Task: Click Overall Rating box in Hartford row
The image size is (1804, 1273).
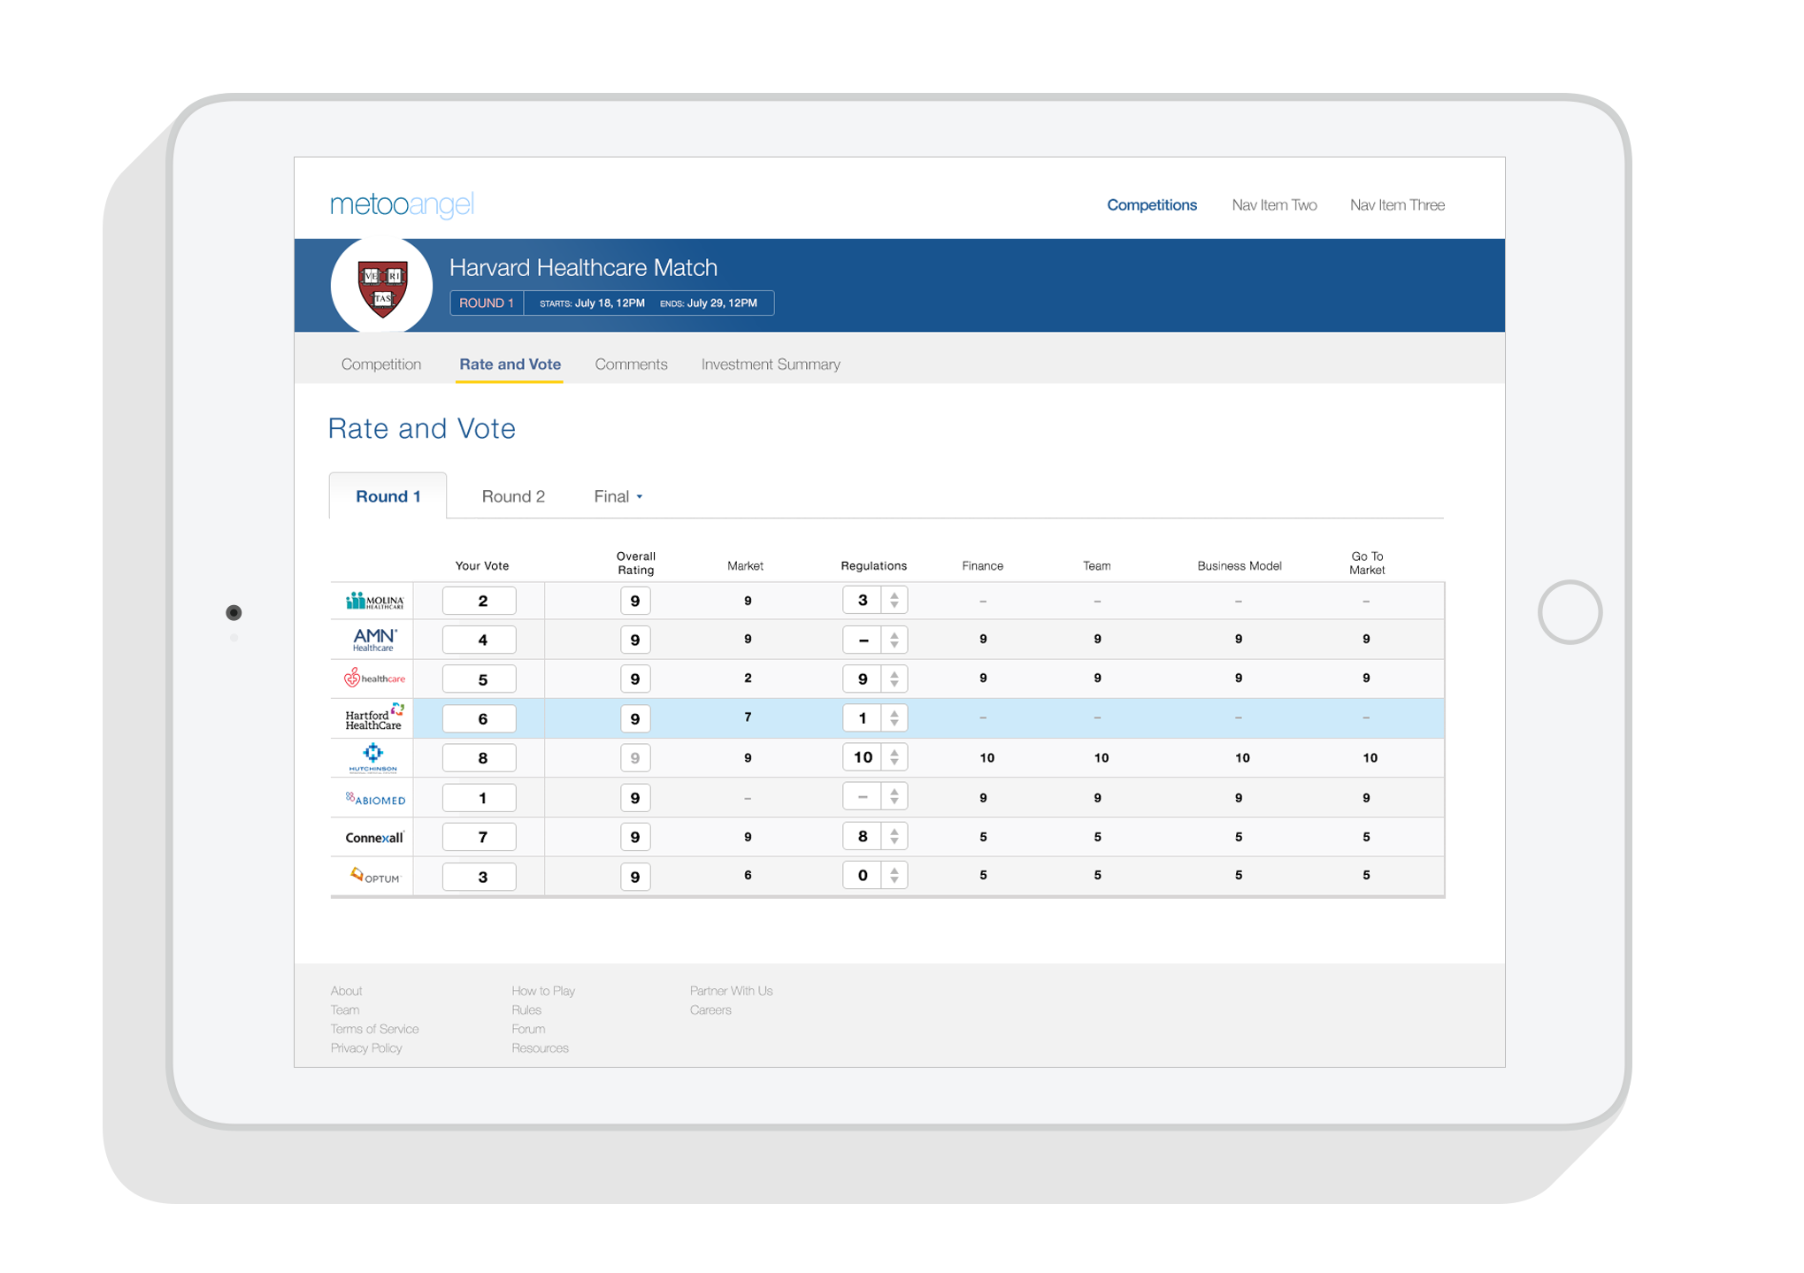Action: click(x=635, y=718)
